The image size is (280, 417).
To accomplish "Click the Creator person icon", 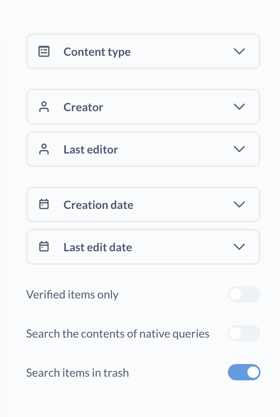I will coord(44,107).
